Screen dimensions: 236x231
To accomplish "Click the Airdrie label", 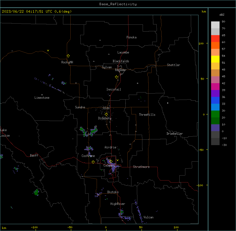I will (110, 147).
